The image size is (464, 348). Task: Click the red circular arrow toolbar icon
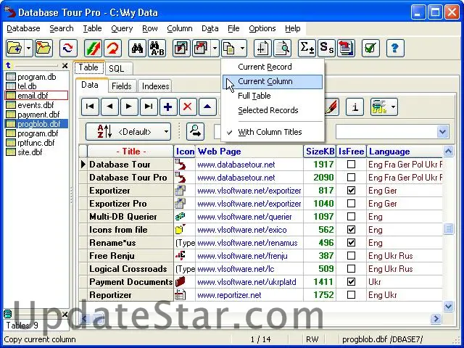click(x=113, y=48)
